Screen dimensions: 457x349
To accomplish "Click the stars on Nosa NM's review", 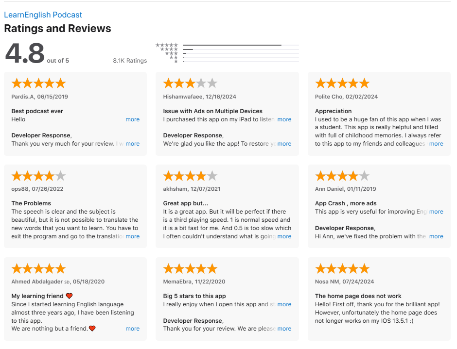I will coord(342,268).
